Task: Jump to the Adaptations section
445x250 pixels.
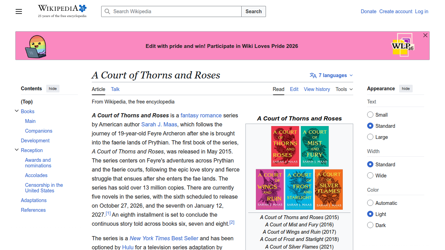Action: [34, 200]
